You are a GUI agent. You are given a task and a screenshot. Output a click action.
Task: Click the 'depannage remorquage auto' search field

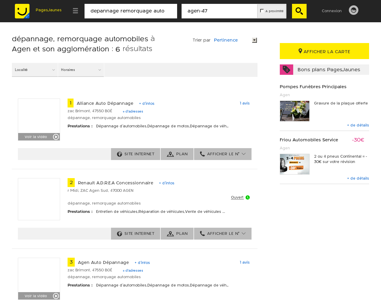click(131, 11)
